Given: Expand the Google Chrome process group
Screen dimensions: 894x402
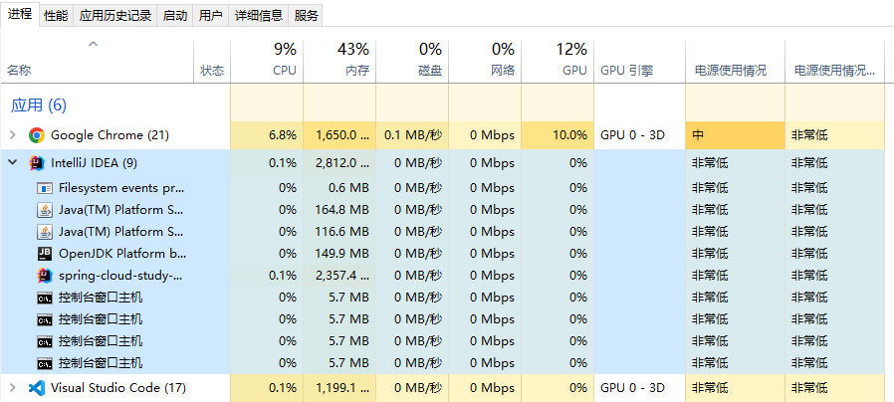Looking at the screenshot, I should click(x=12, y=135).
